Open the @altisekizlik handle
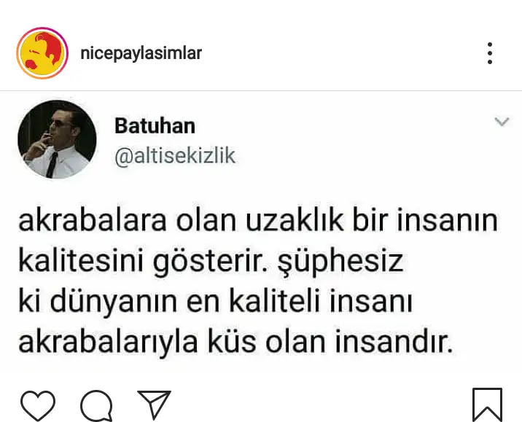522x422 pixels. click(x=175, y=156)
